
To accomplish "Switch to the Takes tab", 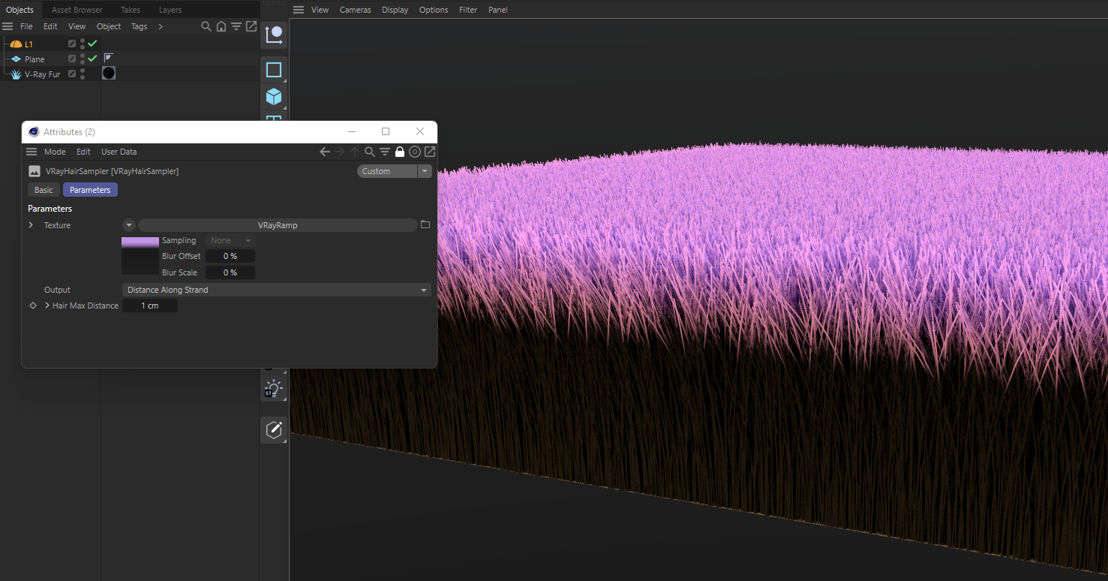I will point(131,10).
